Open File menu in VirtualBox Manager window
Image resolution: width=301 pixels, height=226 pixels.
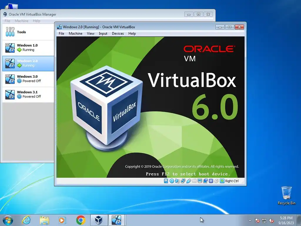[7, 21]
